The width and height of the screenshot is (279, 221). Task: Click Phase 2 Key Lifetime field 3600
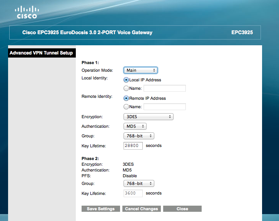point(133,193)
